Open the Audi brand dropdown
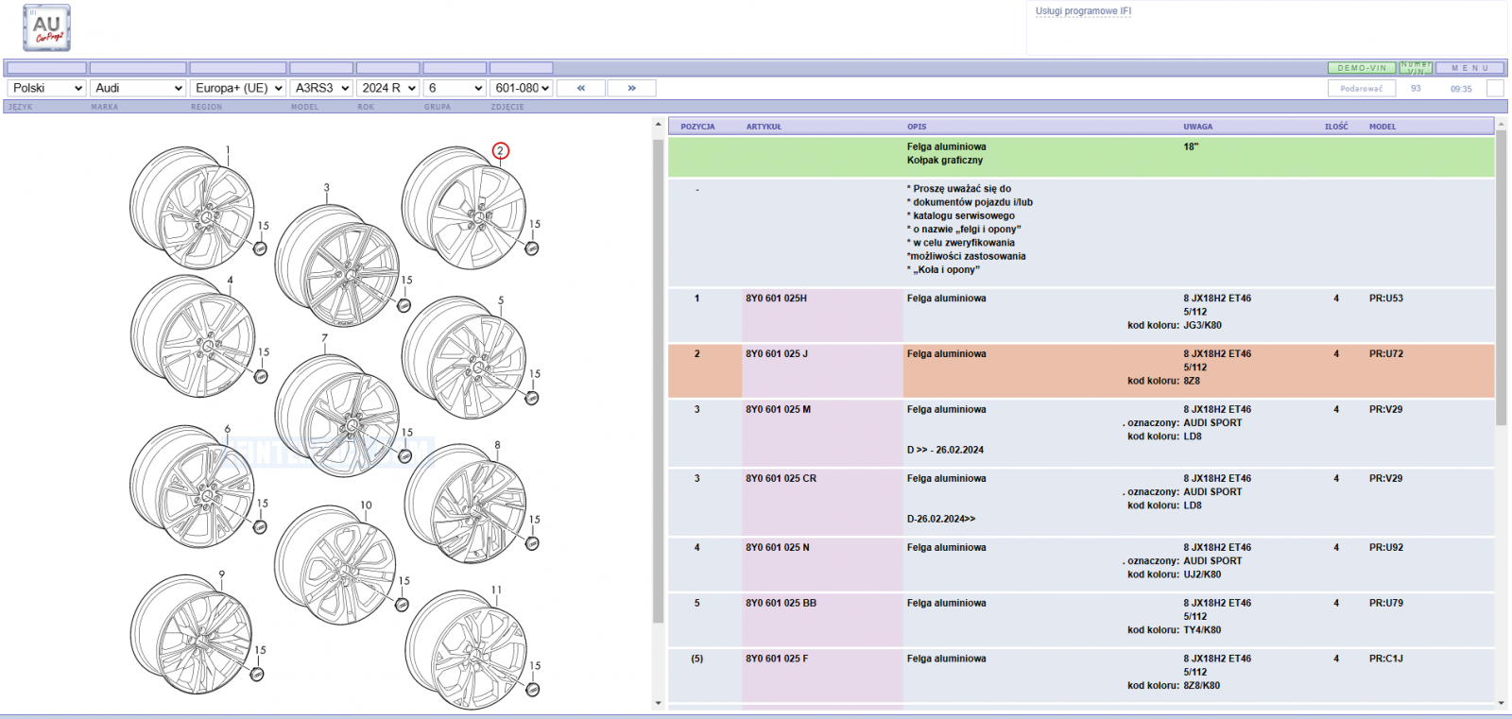This screenshot has width=1512, height=719. pyautogui.click(x=138, y=88)
